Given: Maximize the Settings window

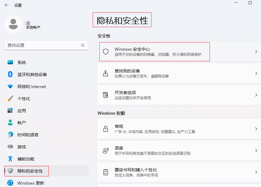Looking at the screenshot, I should pyautogui.click(x=250, y=3).
